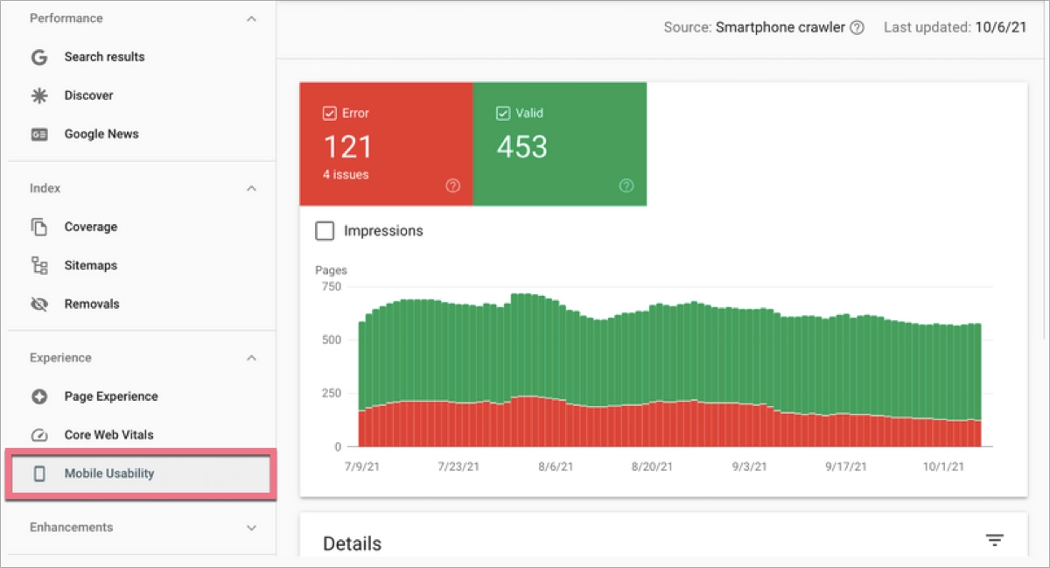
Task: Uncheck the Error status checkbox
Action: (330, 112)
